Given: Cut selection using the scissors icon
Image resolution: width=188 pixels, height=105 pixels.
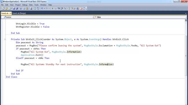Looking at the screenshot, I should pos(21,8).
